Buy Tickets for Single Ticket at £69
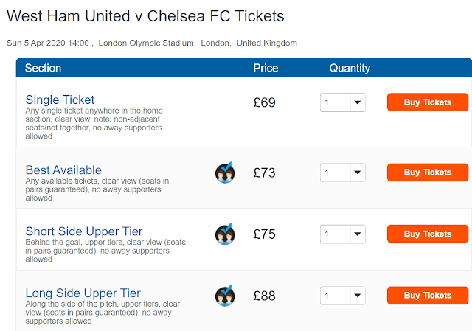The image size is (472, 331). tap(427, 102)
